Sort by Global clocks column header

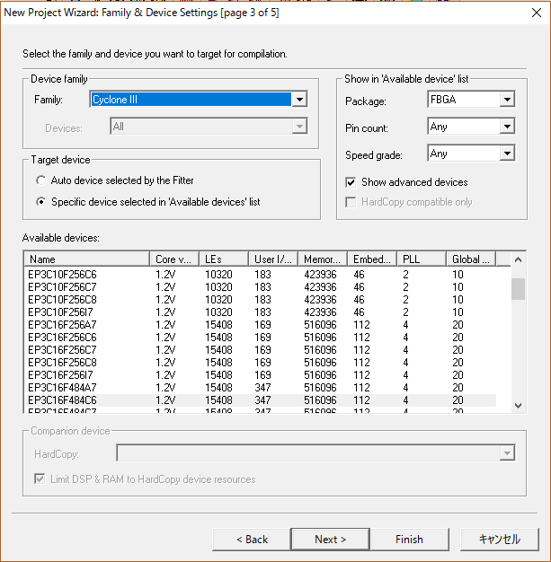(x=471, y=259)
